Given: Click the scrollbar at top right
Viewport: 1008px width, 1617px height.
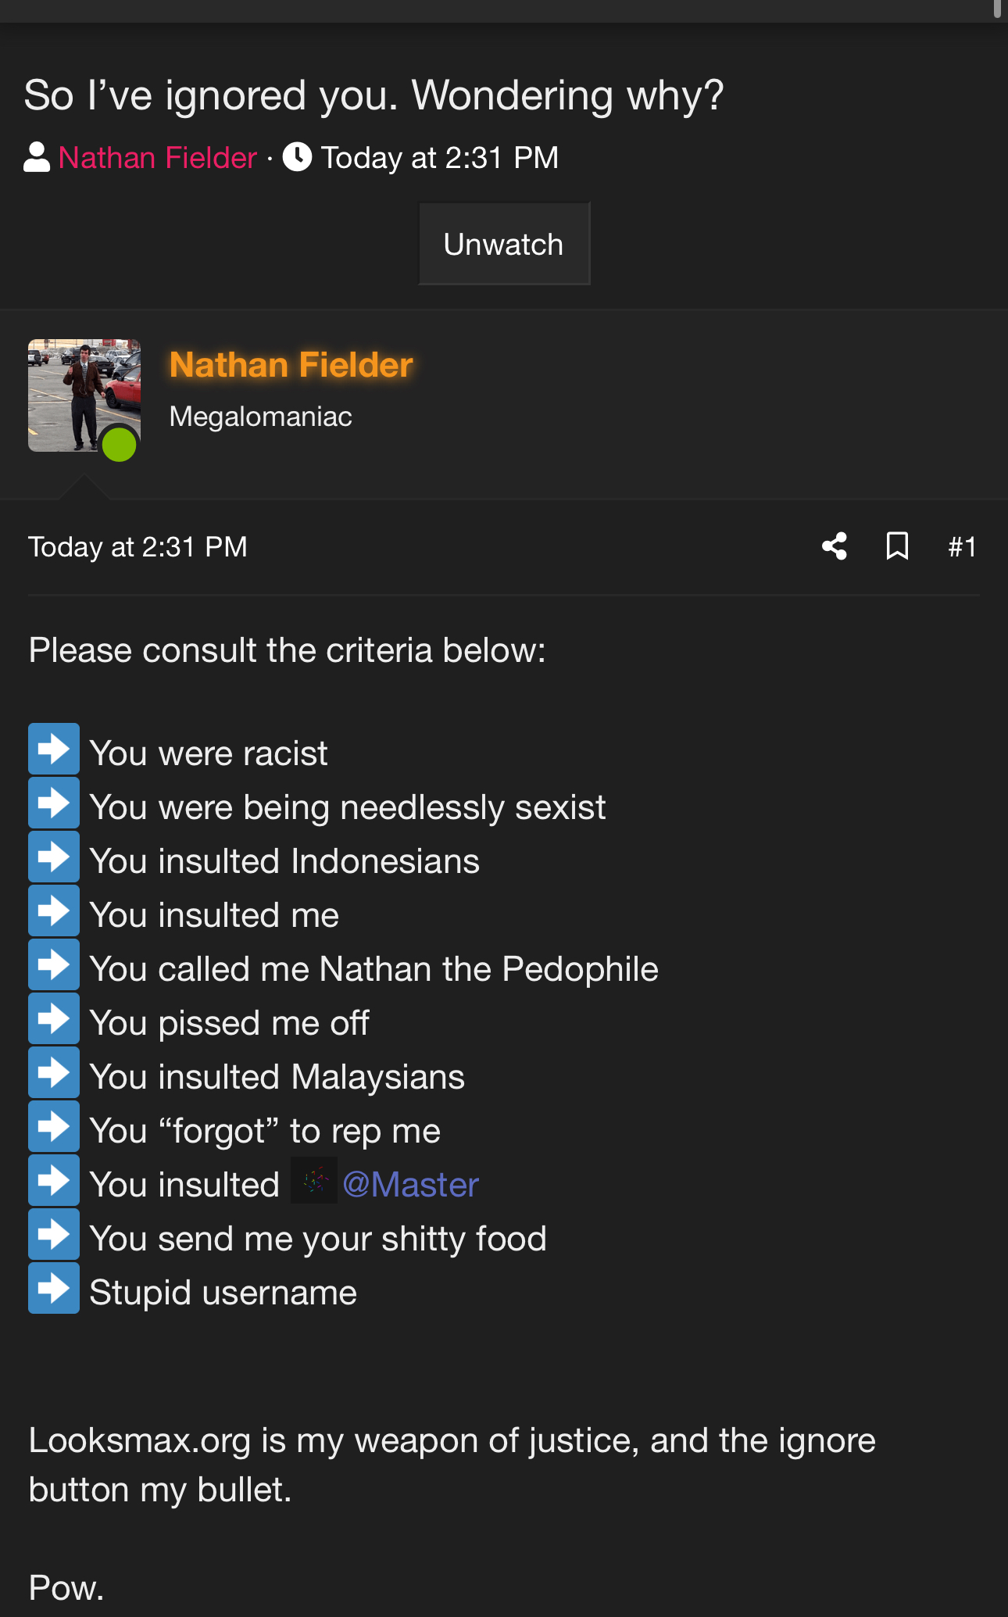Looking at the screenshot, I should [x=997, y=8].
